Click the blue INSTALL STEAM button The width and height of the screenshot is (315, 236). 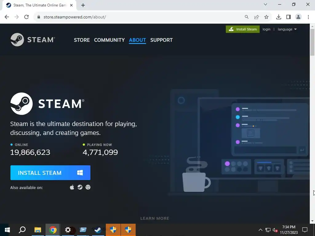click(50, 173)
